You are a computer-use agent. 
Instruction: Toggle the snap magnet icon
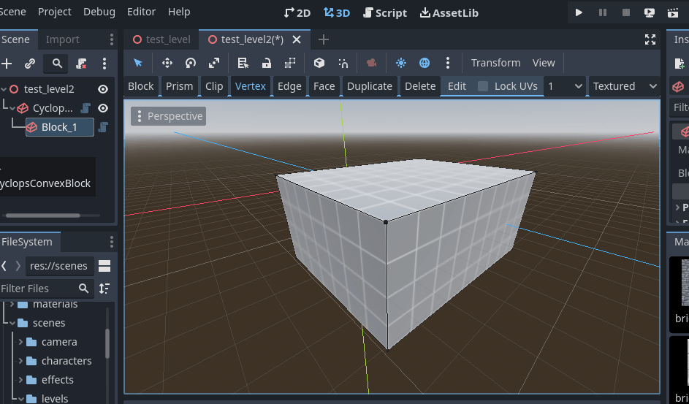[x=343, y=63]
